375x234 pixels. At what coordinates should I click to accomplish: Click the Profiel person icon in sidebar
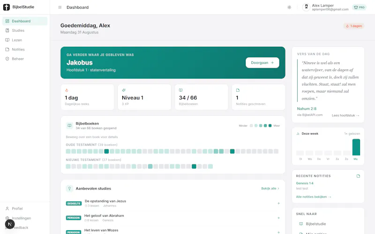coord(7,208)
